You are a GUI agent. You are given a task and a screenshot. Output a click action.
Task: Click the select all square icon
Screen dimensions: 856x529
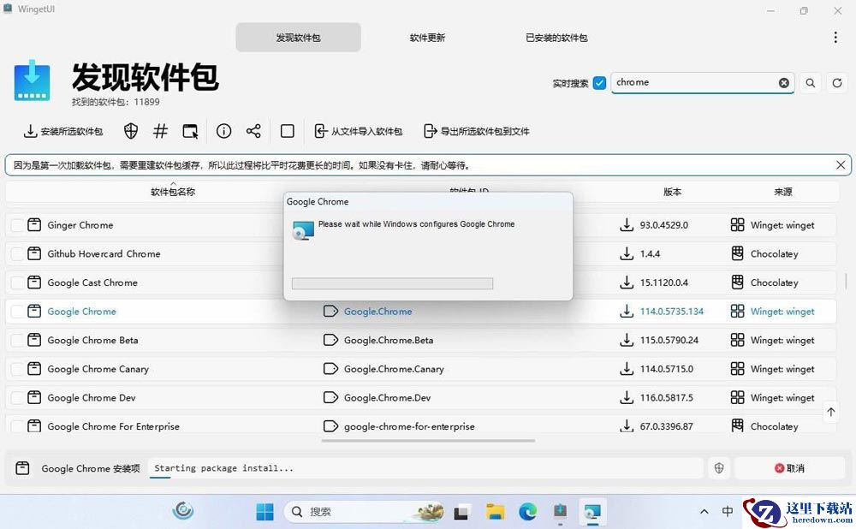pos(287,131)
